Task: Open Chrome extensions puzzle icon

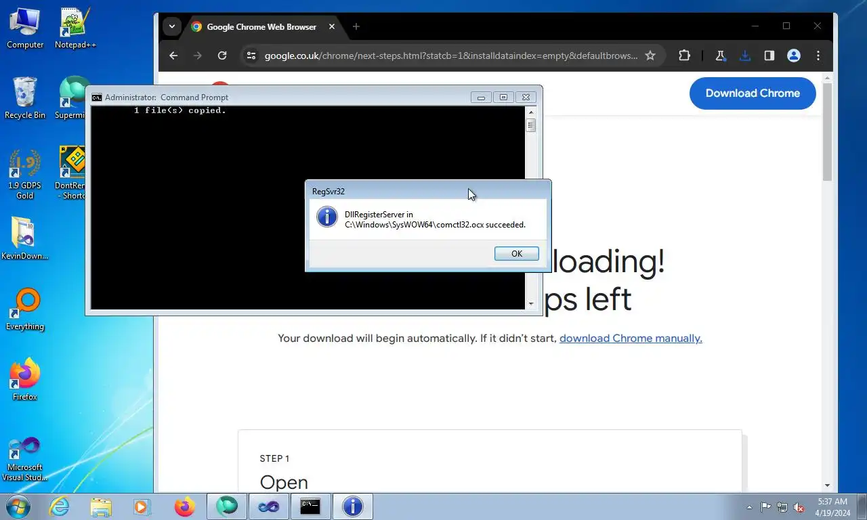Action: click(684, 56)
